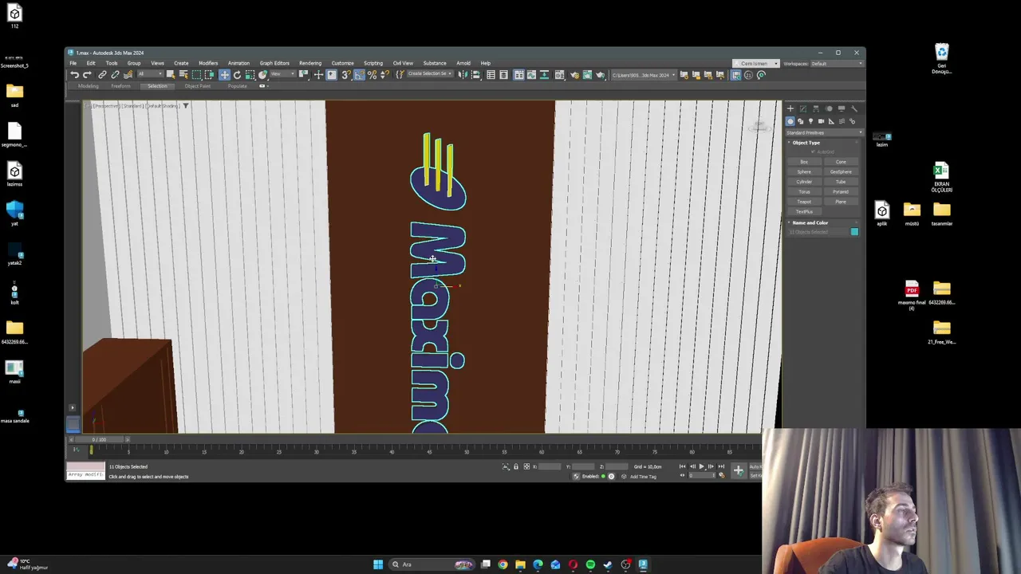Screen dimensions: 1021x574
Task: Select the Select and Scale tool
Action: click(x=250, y=75)
